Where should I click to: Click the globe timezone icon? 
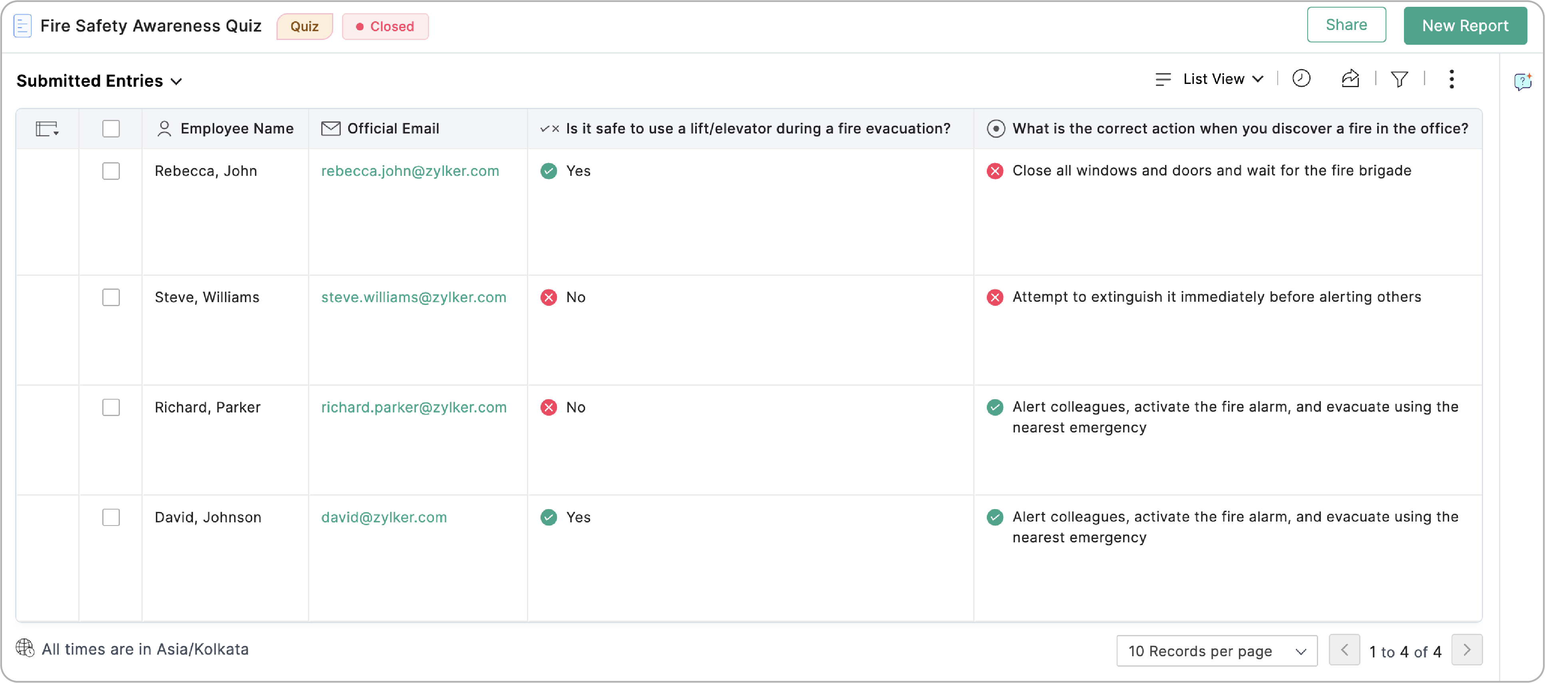[x=25, y=648]
